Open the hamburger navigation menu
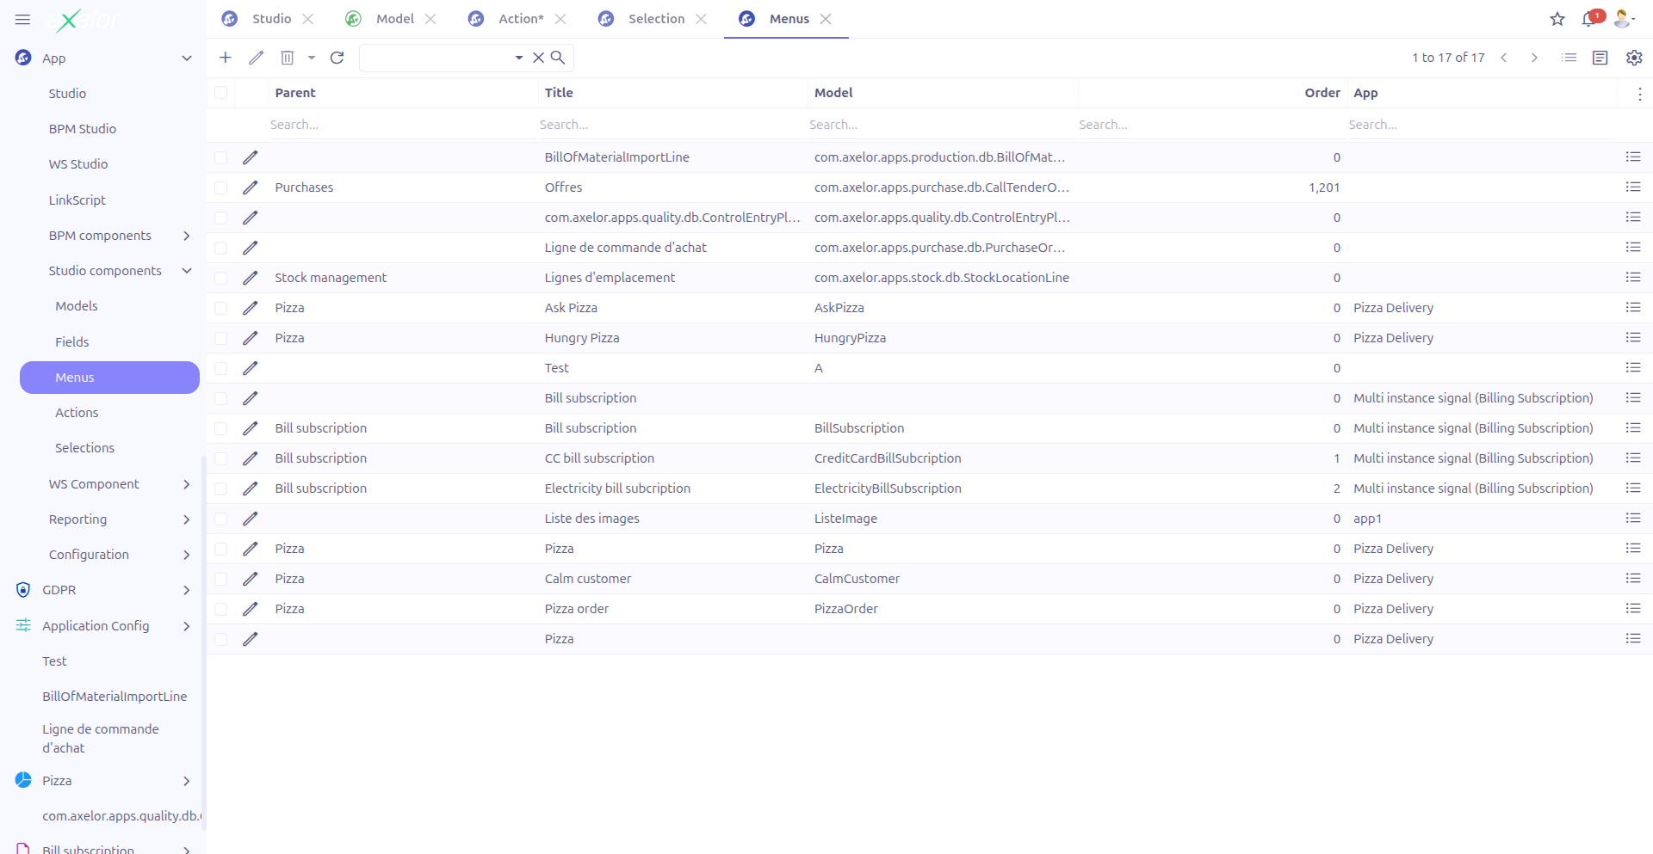 click(22, 19)
